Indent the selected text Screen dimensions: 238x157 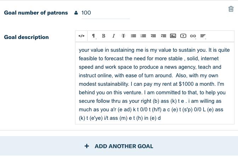coord(163,36)
